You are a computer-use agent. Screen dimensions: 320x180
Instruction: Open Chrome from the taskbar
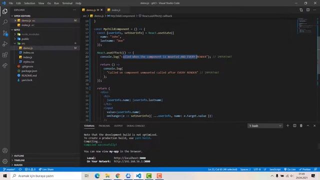point(118,175)
